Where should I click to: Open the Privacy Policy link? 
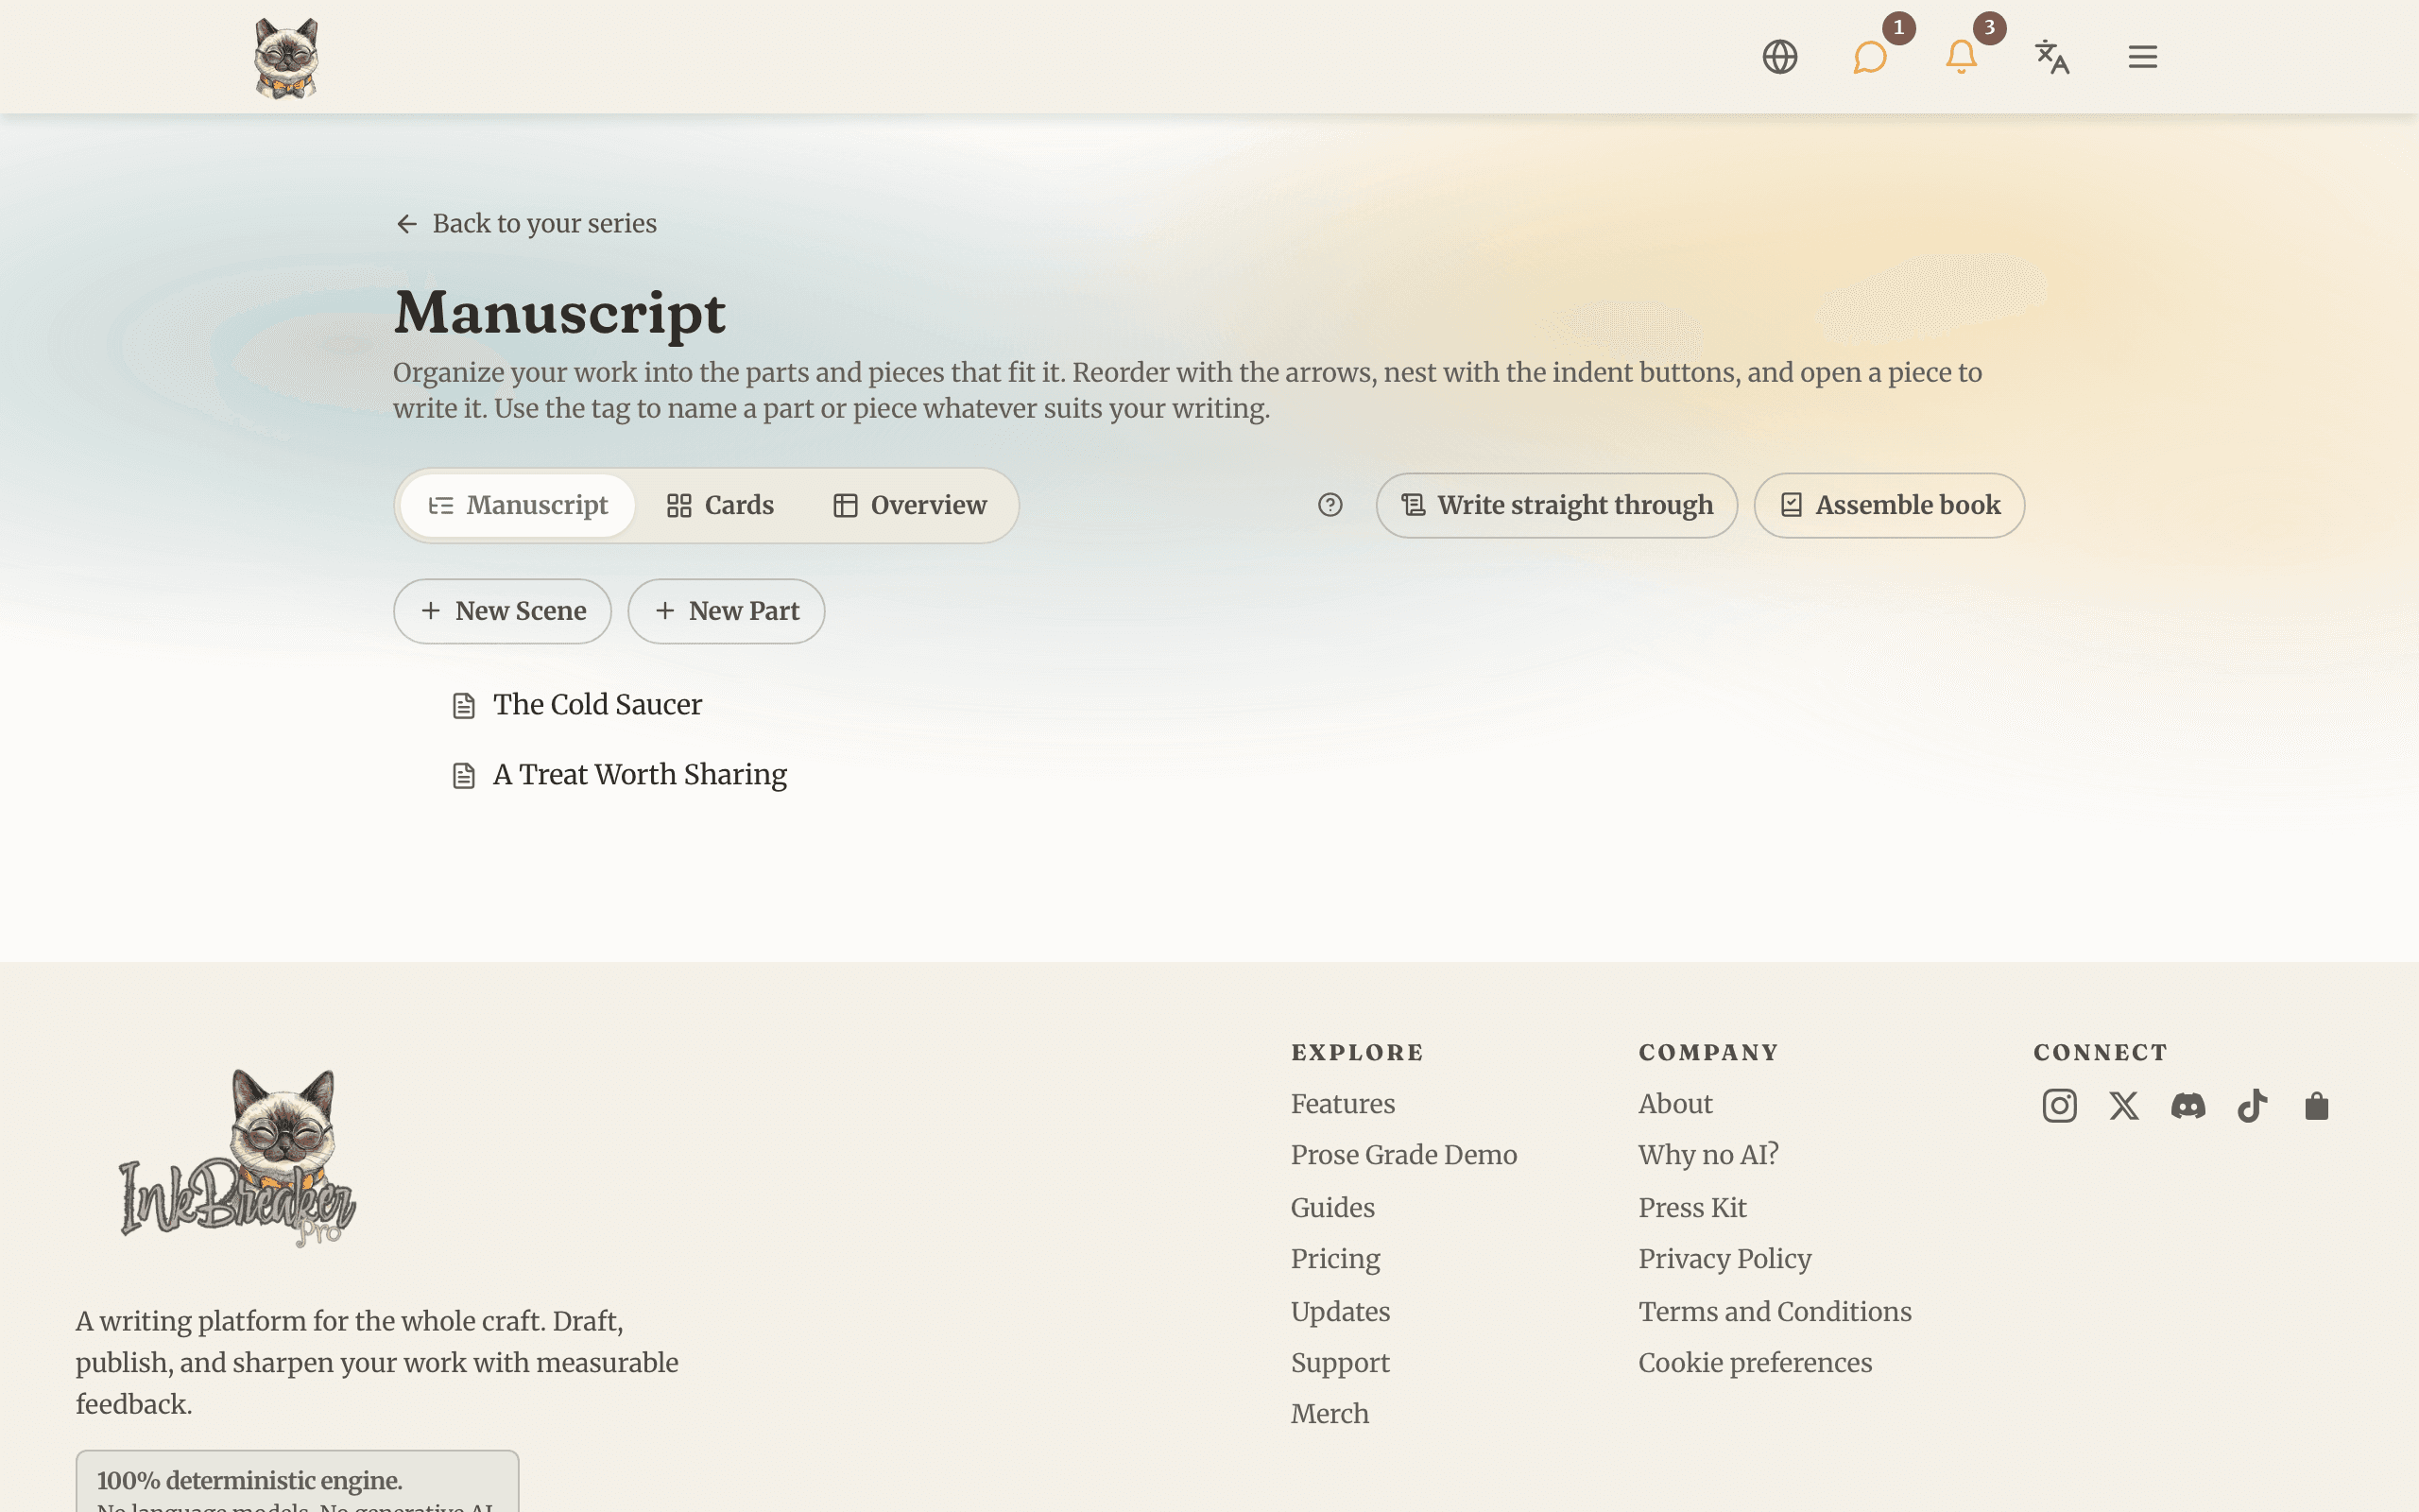click(x=1724, y=1259)
